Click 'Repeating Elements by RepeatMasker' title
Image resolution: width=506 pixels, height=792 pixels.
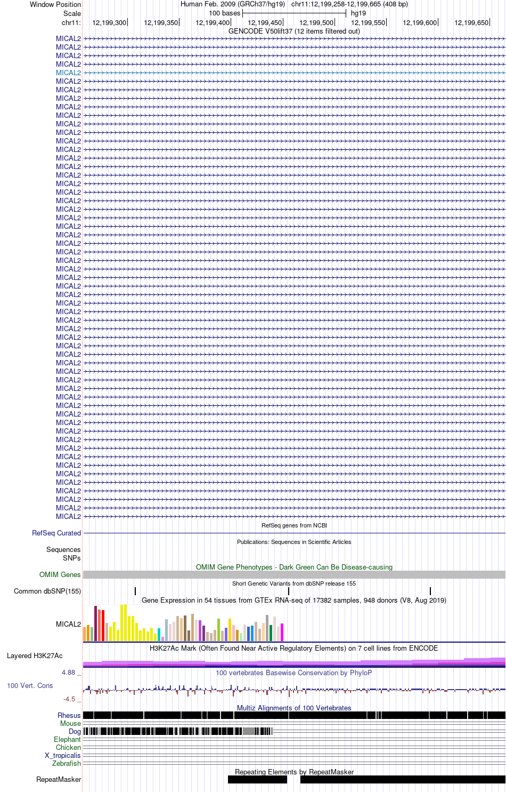294,772
